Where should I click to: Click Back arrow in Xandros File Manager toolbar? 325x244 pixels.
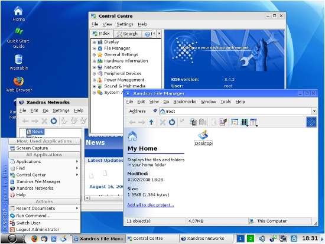pyautogui.click(x=132, y=122)
